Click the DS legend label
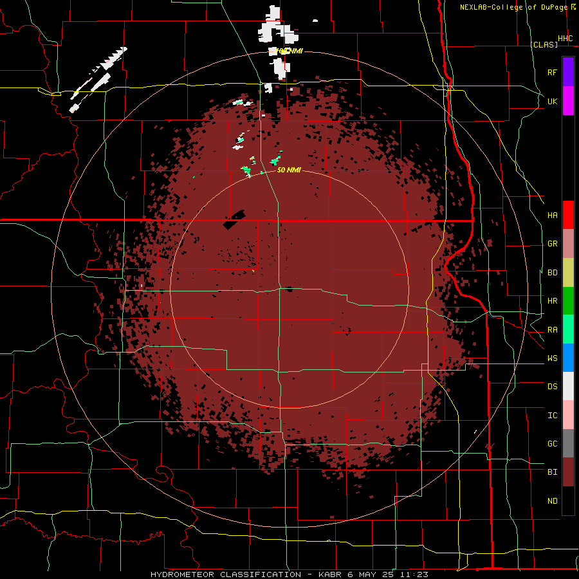 tap(552, 387)
